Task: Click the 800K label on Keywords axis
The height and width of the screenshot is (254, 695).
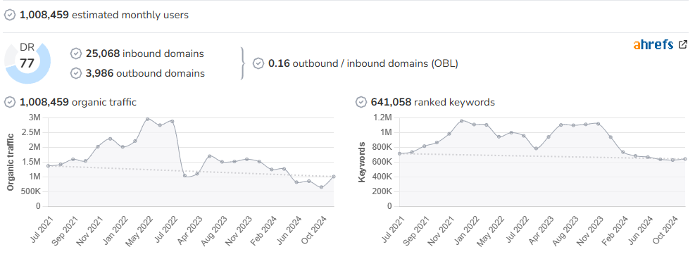Action: click(x=382, y=147)
